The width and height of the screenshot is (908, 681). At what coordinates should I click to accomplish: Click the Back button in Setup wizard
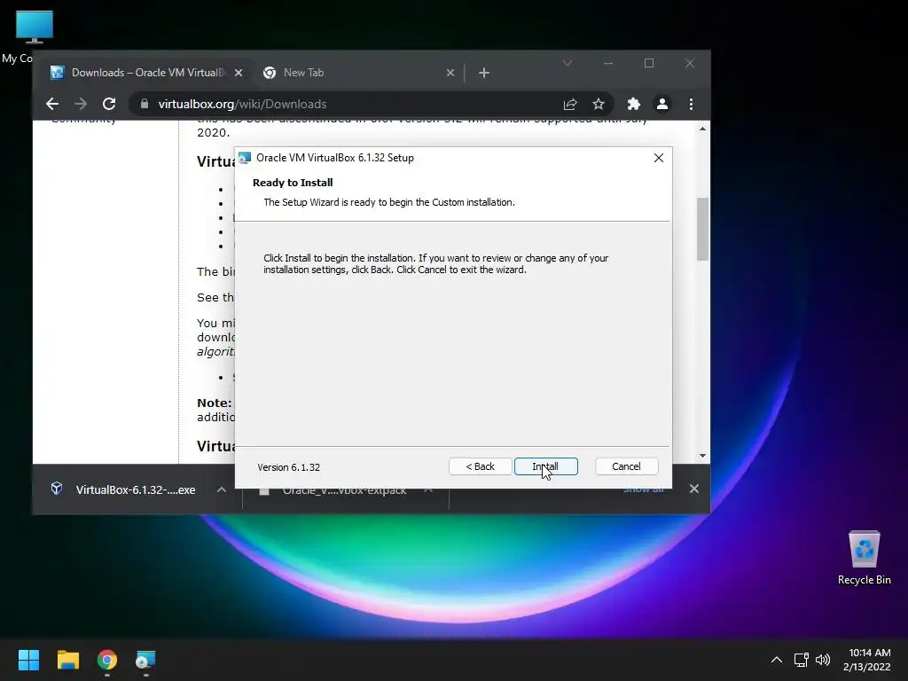pos(480,466)
